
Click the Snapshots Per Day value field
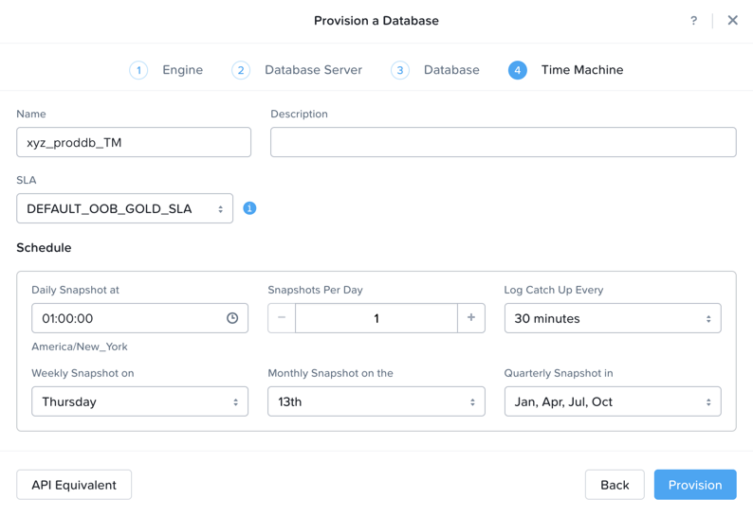(x=376, y=318)
